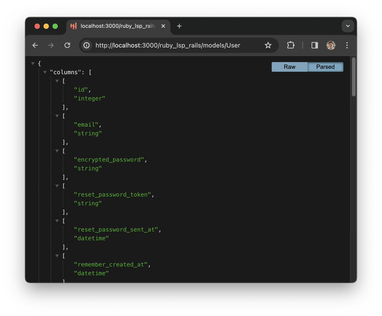Click the forward navigation arrow
Image resolution: width=382 pixels, height=316 pixels.
[51, 46]
